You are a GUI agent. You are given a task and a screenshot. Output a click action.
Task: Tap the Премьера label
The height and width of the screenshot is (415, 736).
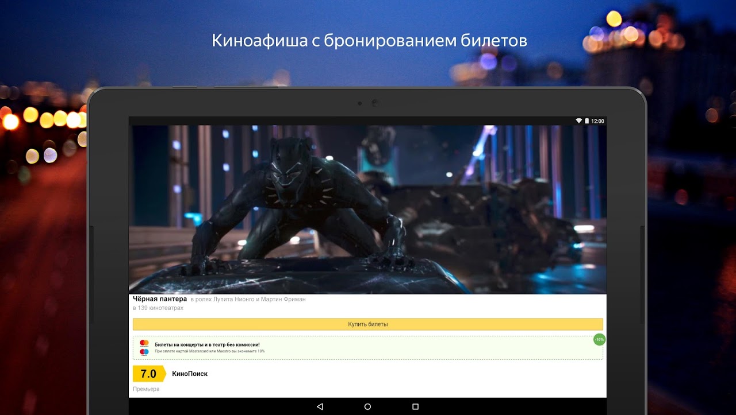pyautogui.click(x=146, y=389)
